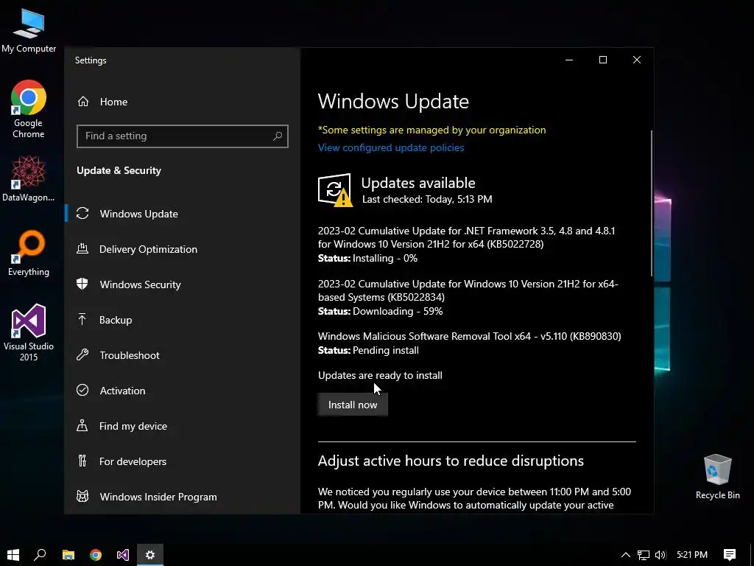The width and height of the screenshot is (754, 566).
Task: Click the Backup arrow icon
Action: point(82,320)
